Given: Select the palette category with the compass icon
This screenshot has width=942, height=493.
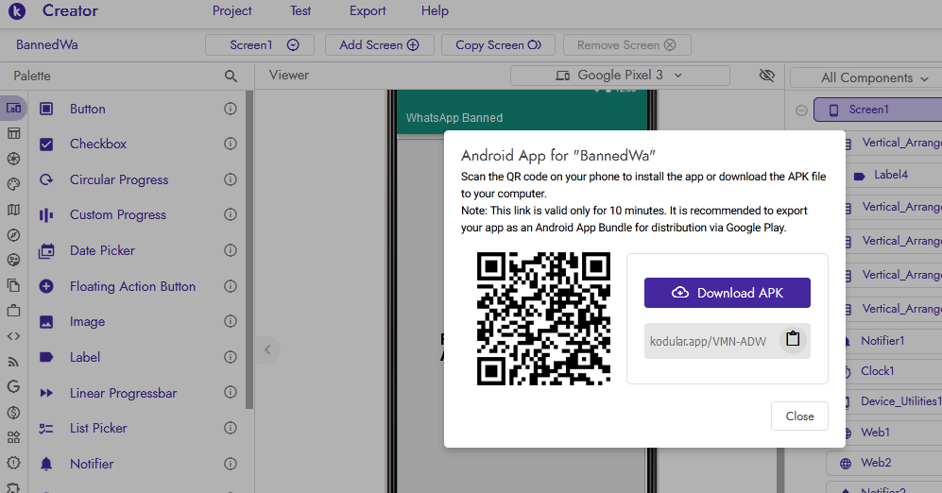Looking at the screenshot, I should [x=13, y=235].
